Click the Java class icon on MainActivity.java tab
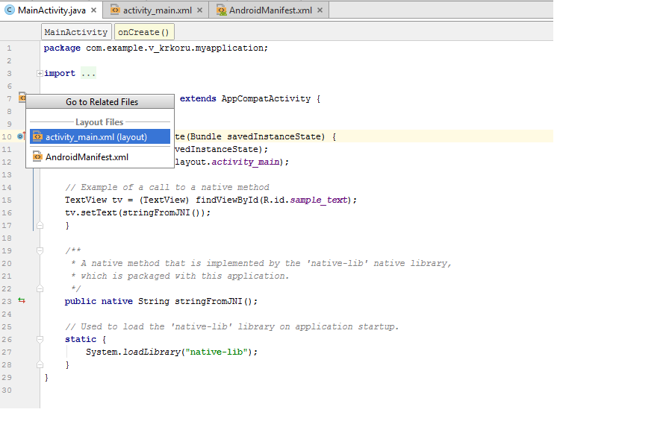The width and height of the screenshot is (672, 424). coord(10,10)
